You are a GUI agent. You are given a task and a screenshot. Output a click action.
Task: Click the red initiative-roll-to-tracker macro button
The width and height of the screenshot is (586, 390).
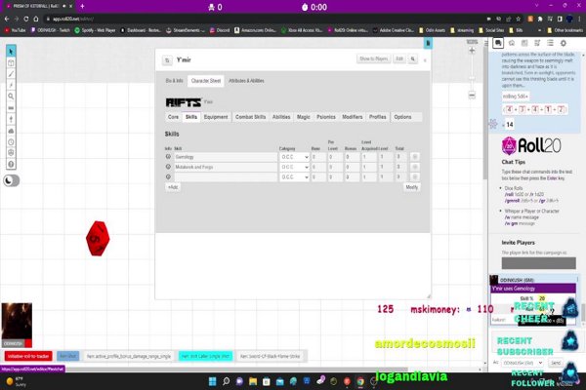pyautogui.click(x=28, y=356)
